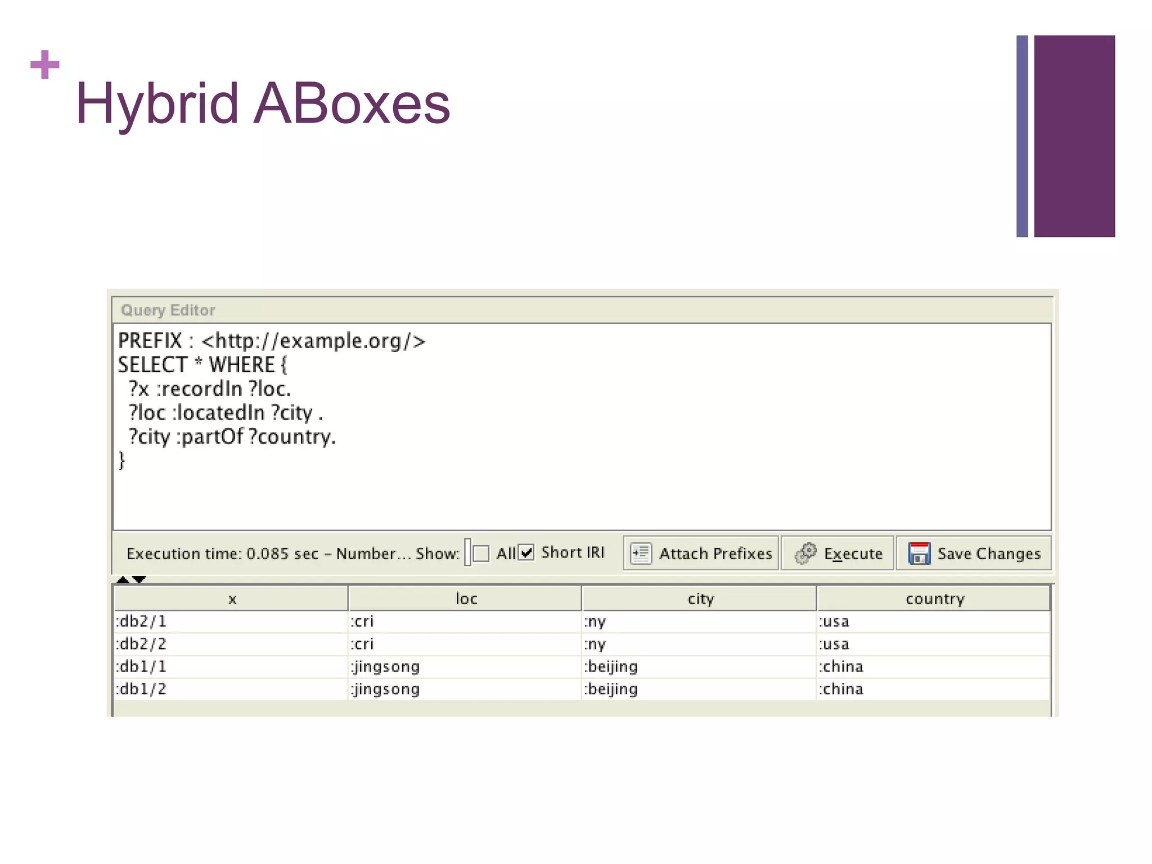Sort by the loc column header
This screenshot has width=1152, height=864.
tap(465, 598)
